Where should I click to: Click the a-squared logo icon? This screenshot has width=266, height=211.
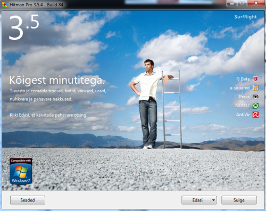click(x=255, y=87)
